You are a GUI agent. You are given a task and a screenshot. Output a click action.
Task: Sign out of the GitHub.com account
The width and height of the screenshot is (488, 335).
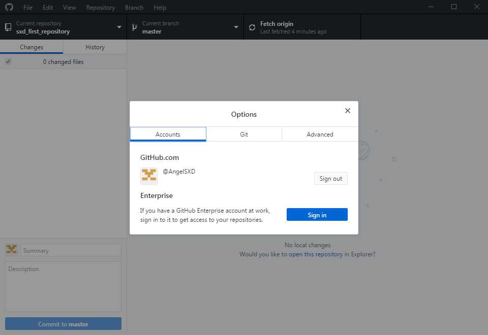click(x=331, y=178)
